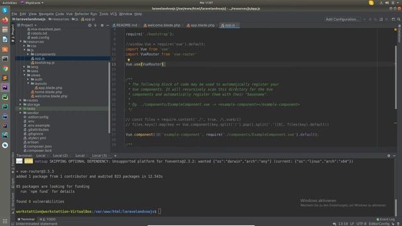Toggle the Structure tool window side tab

click(13, 203)
